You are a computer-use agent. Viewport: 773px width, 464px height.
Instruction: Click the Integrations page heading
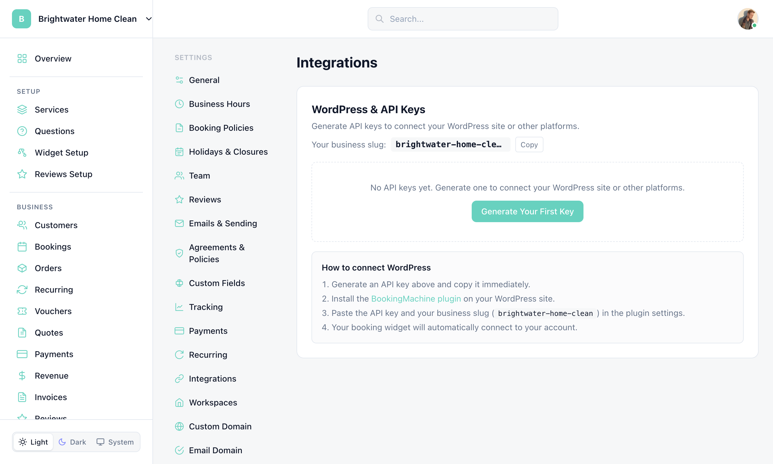[x=337, y=62]
